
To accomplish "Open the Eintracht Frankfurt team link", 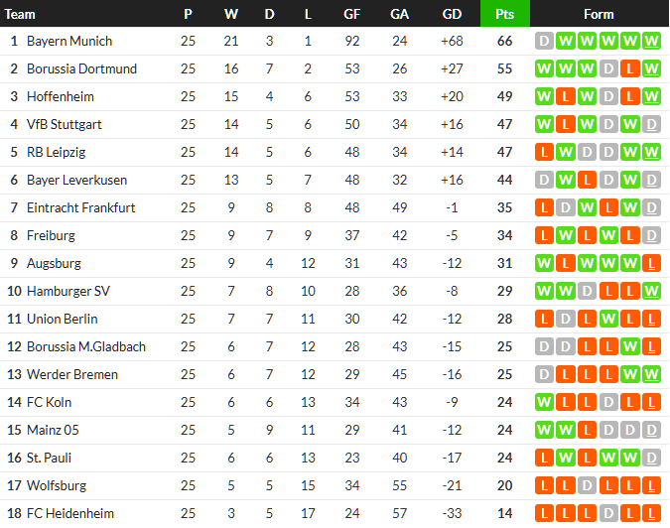I will tap(81, 208).
